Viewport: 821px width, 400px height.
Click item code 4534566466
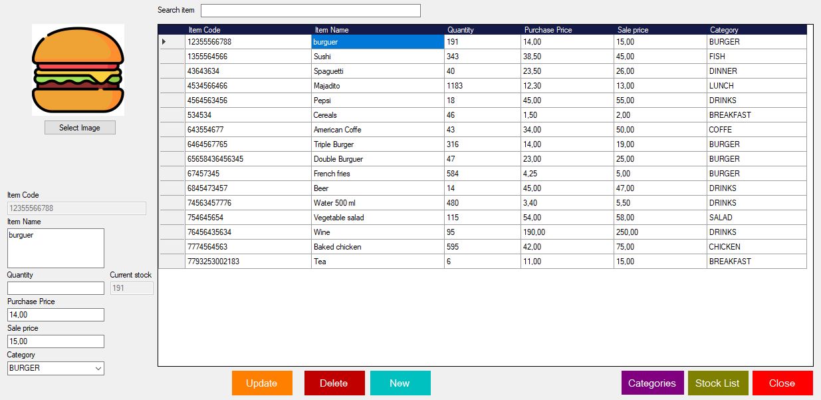click(x=249, y=86)
